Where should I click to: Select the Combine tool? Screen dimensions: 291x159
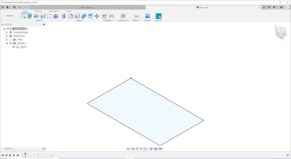(x=84, y=16)
